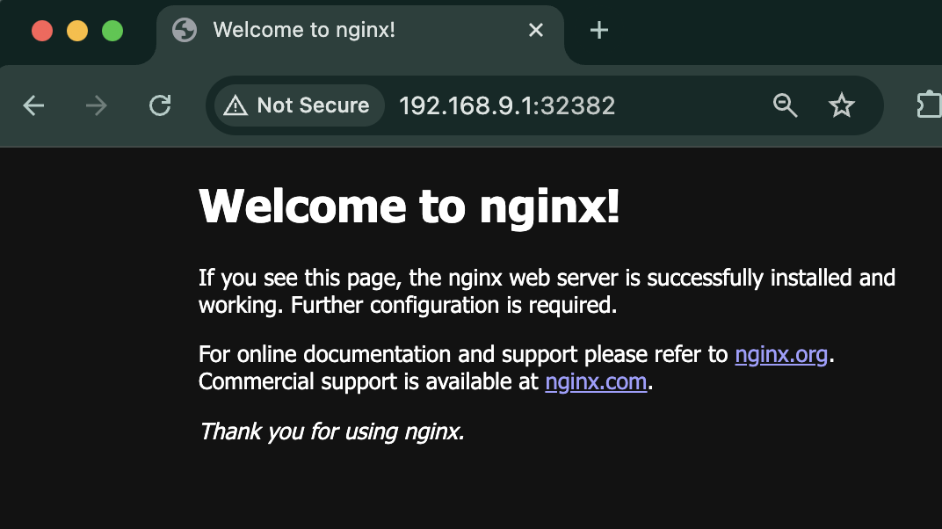
Task: Click the browser forward arrow
Action: (96, 105)
